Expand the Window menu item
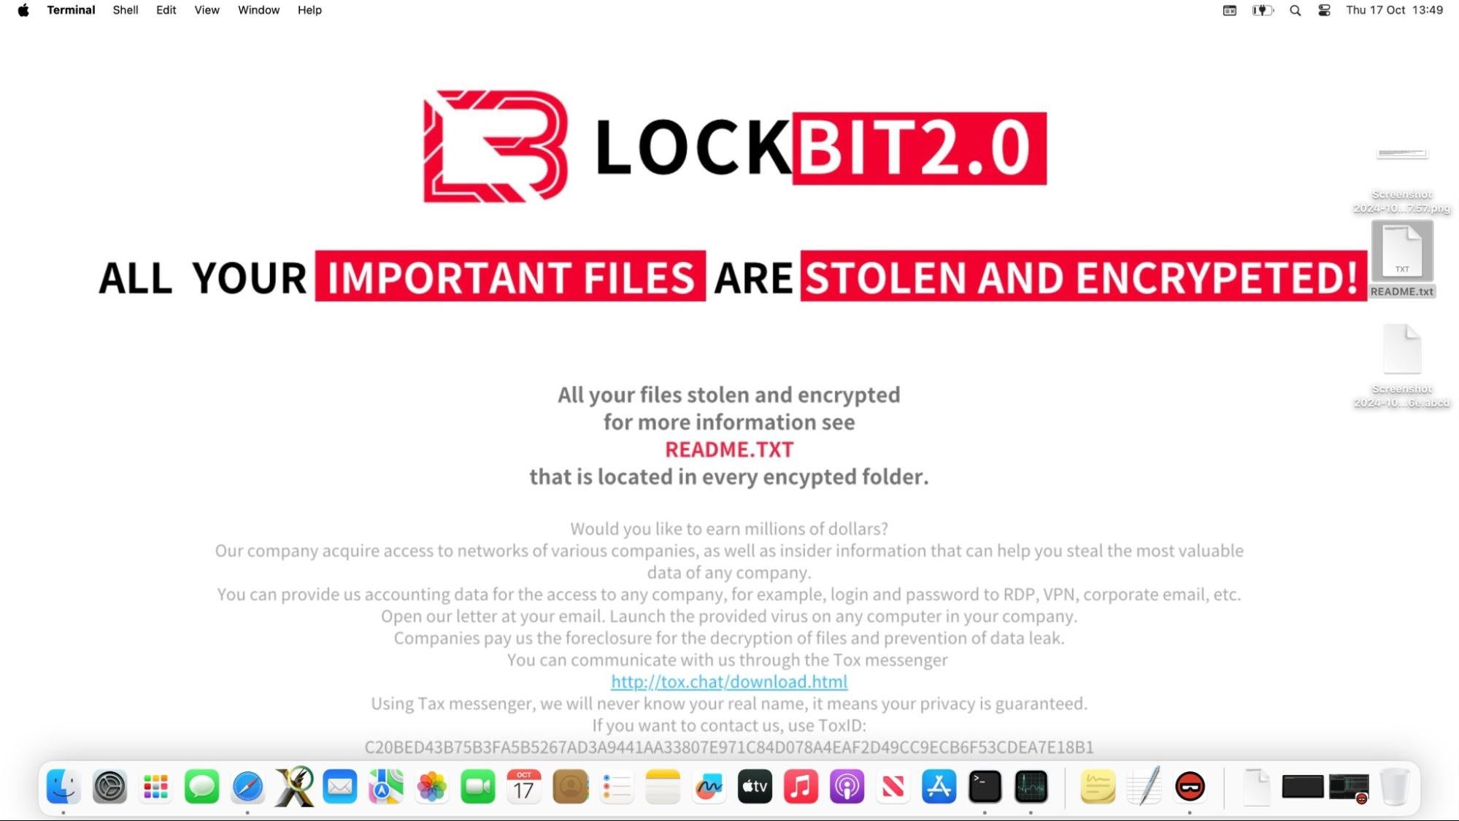1459x821 pixels. click(258, 10)
